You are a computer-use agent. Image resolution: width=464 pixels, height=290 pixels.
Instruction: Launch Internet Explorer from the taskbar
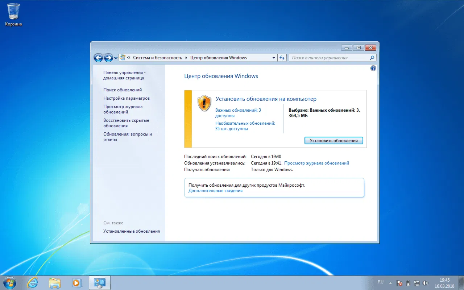point(32,282)
